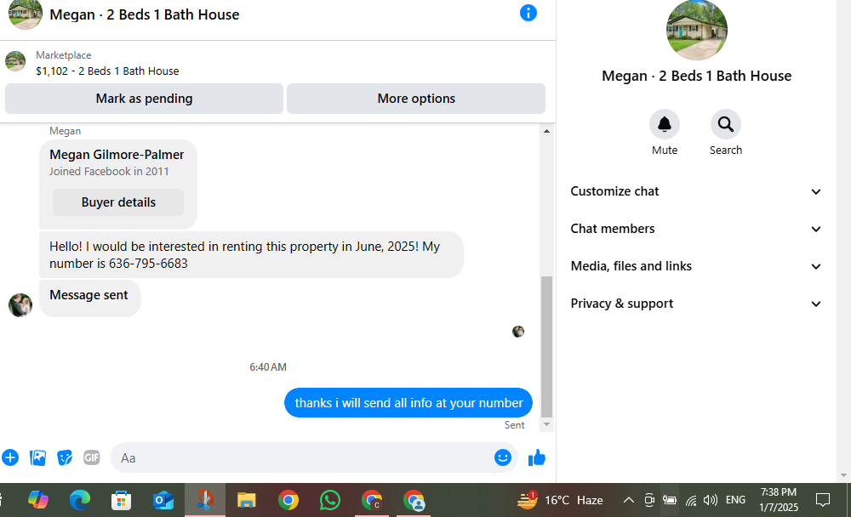Send a thumbs up like
This screenshot has width=851, height=517.
537,457
